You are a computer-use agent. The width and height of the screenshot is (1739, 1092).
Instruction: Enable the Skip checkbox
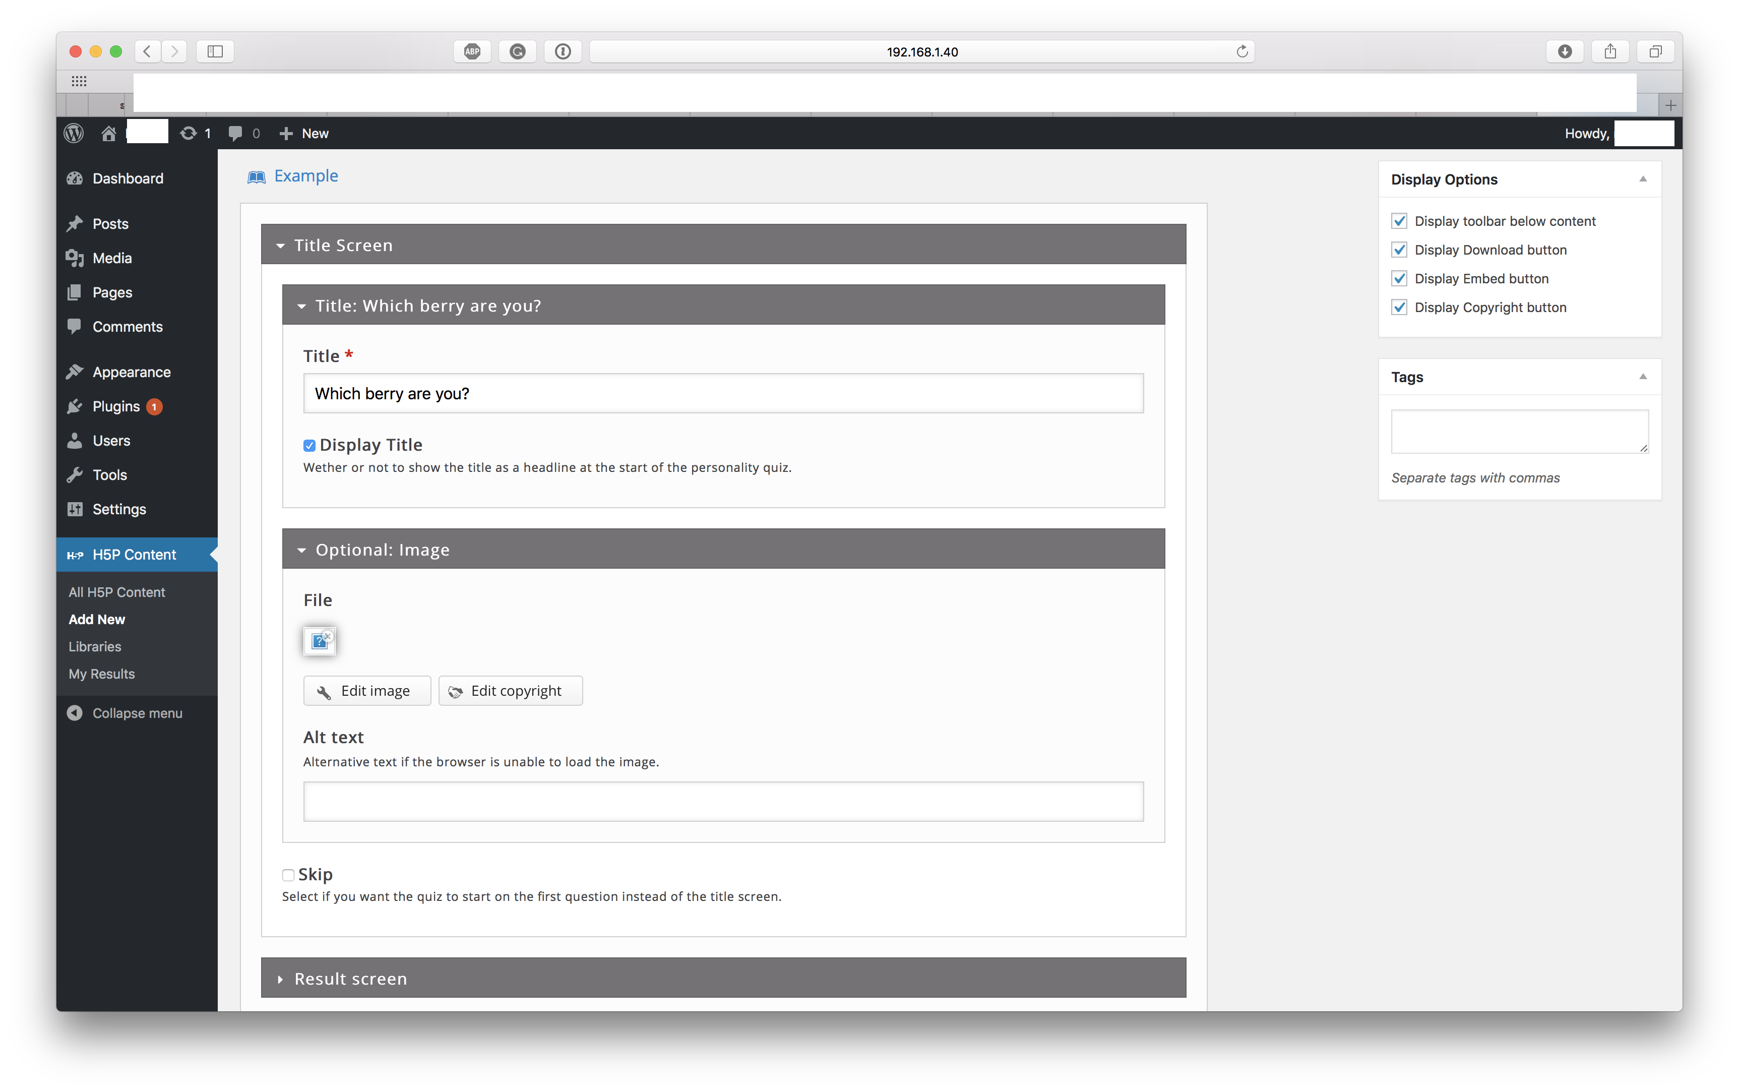288,875
